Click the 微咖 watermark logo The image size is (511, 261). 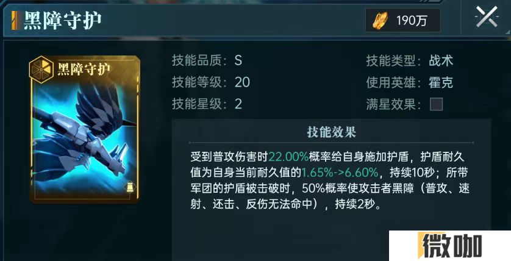[x=450, y=246]
